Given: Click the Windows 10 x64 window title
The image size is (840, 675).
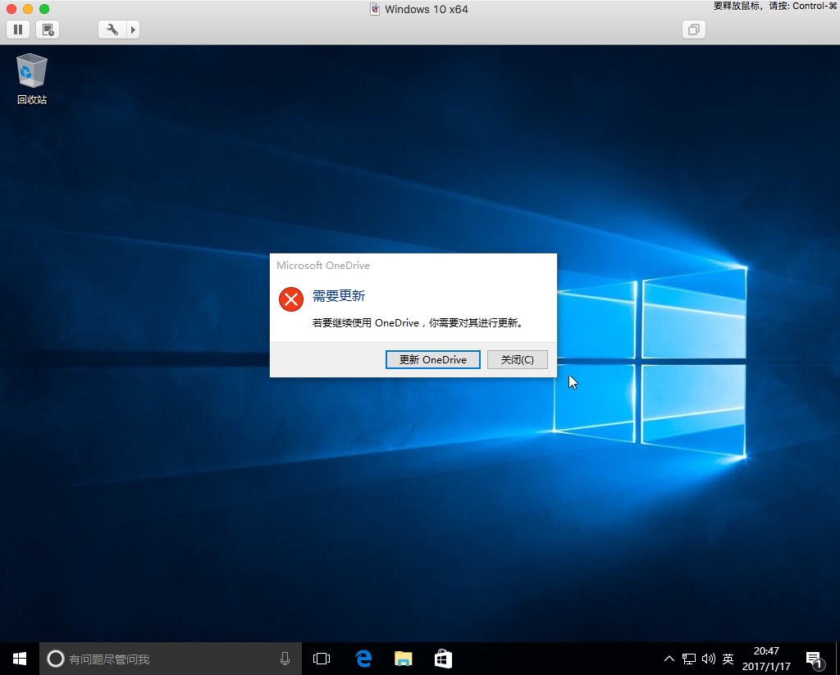Looking at the screenshot, I should (x=427, y=9).
